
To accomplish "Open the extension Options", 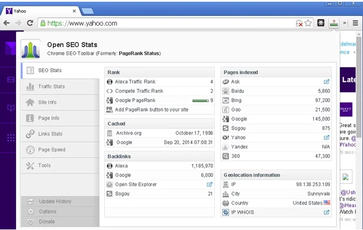I will point(48,211).
